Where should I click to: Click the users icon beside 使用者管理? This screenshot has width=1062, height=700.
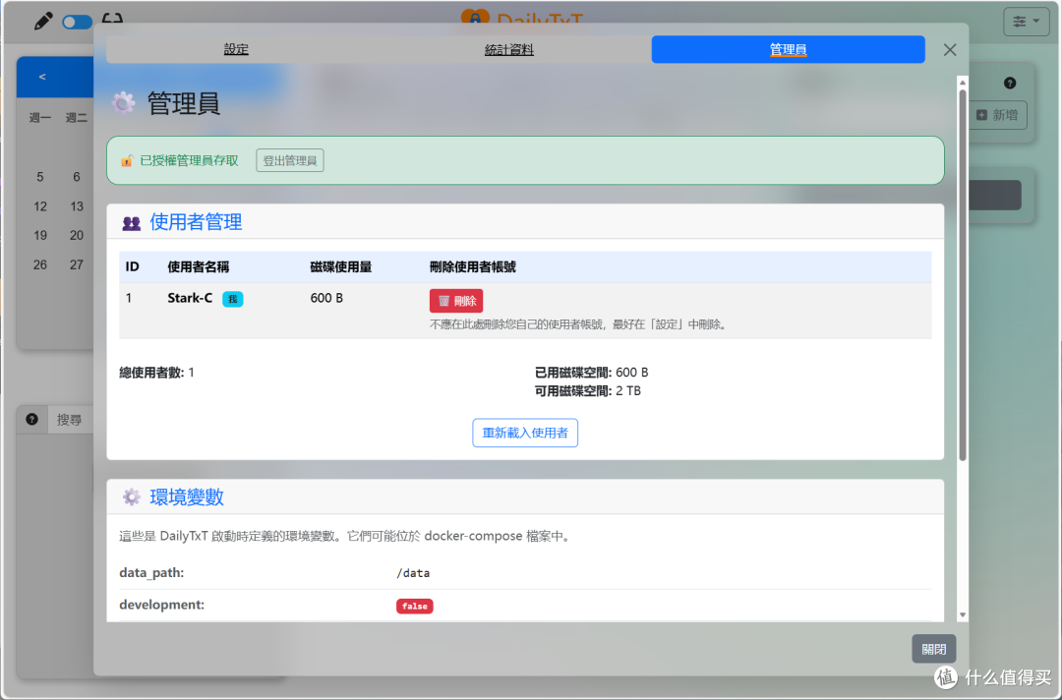click(132, 223)
